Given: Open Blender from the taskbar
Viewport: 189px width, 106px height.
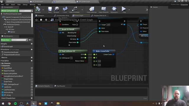Looking at the screenshot, I should pos(40,103).
